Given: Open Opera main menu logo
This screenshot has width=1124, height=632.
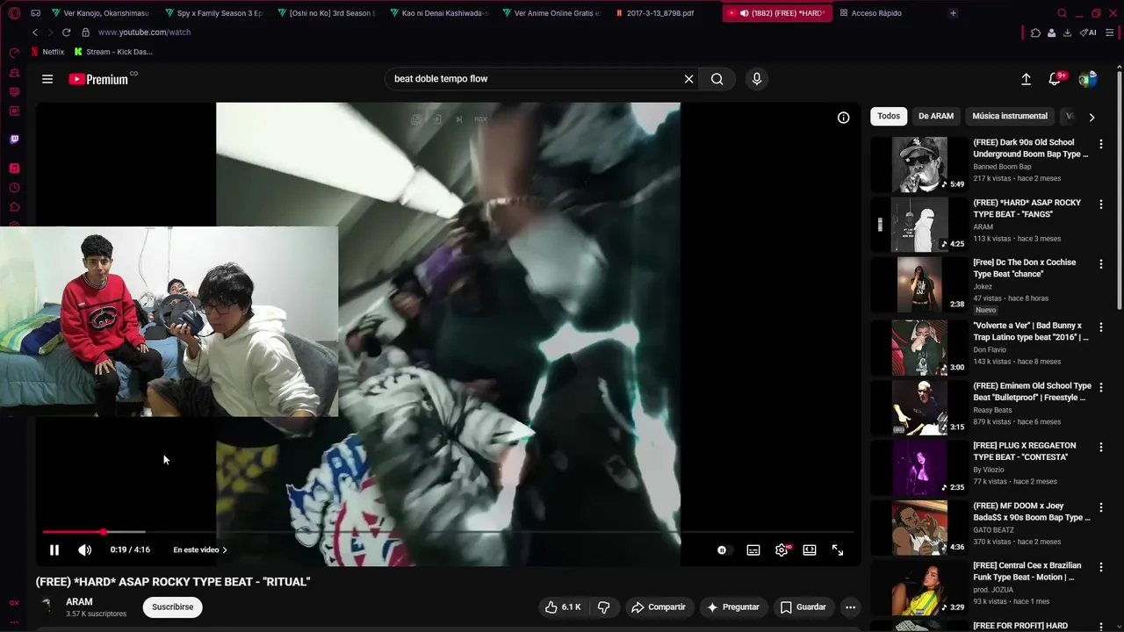Looking at the screenshot, I should pyautogui.click(x=14, y=13).
